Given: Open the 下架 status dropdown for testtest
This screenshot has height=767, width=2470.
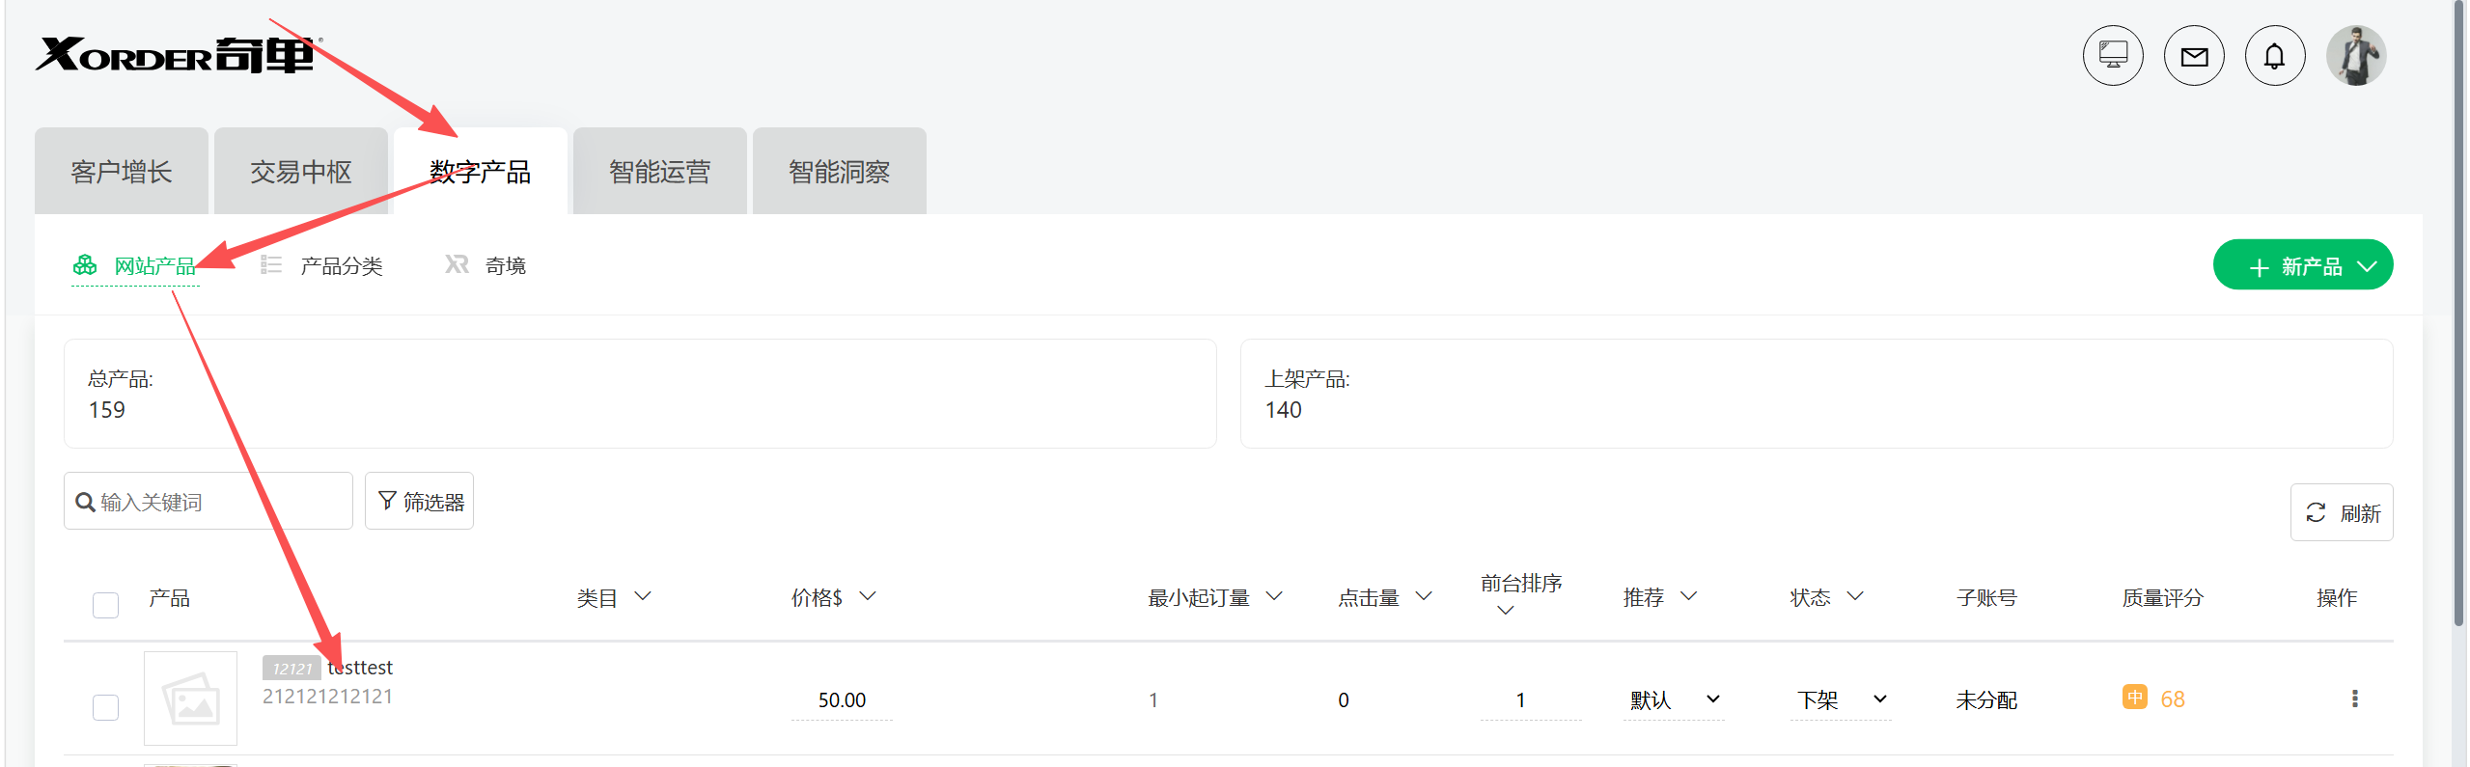Looking at the screenshot, I should coord(1840,700).
